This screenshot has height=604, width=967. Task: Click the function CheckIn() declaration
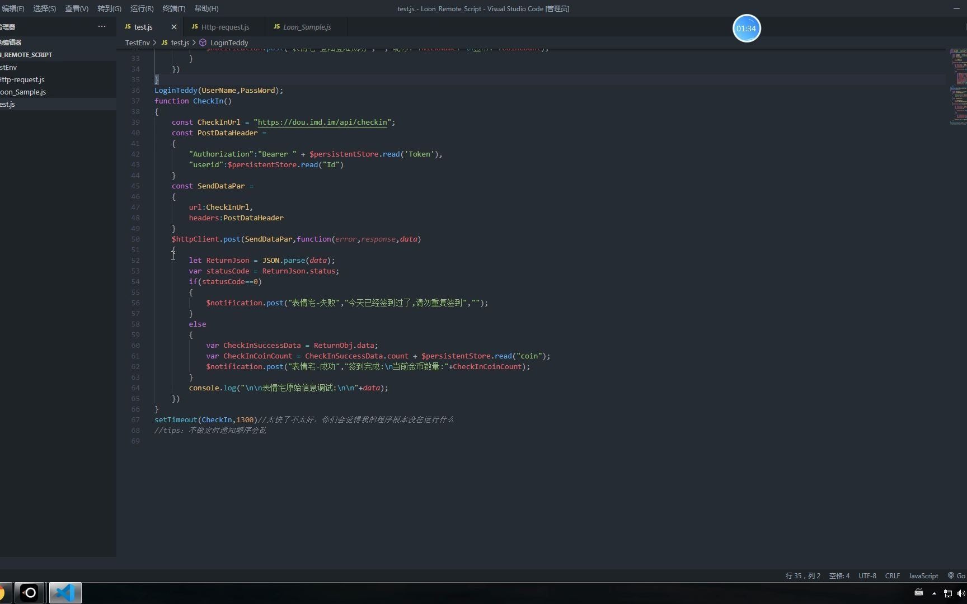point(193,101)
